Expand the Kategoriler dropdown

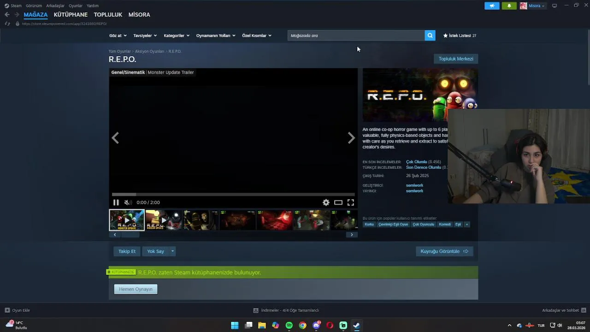coord(177,36)
